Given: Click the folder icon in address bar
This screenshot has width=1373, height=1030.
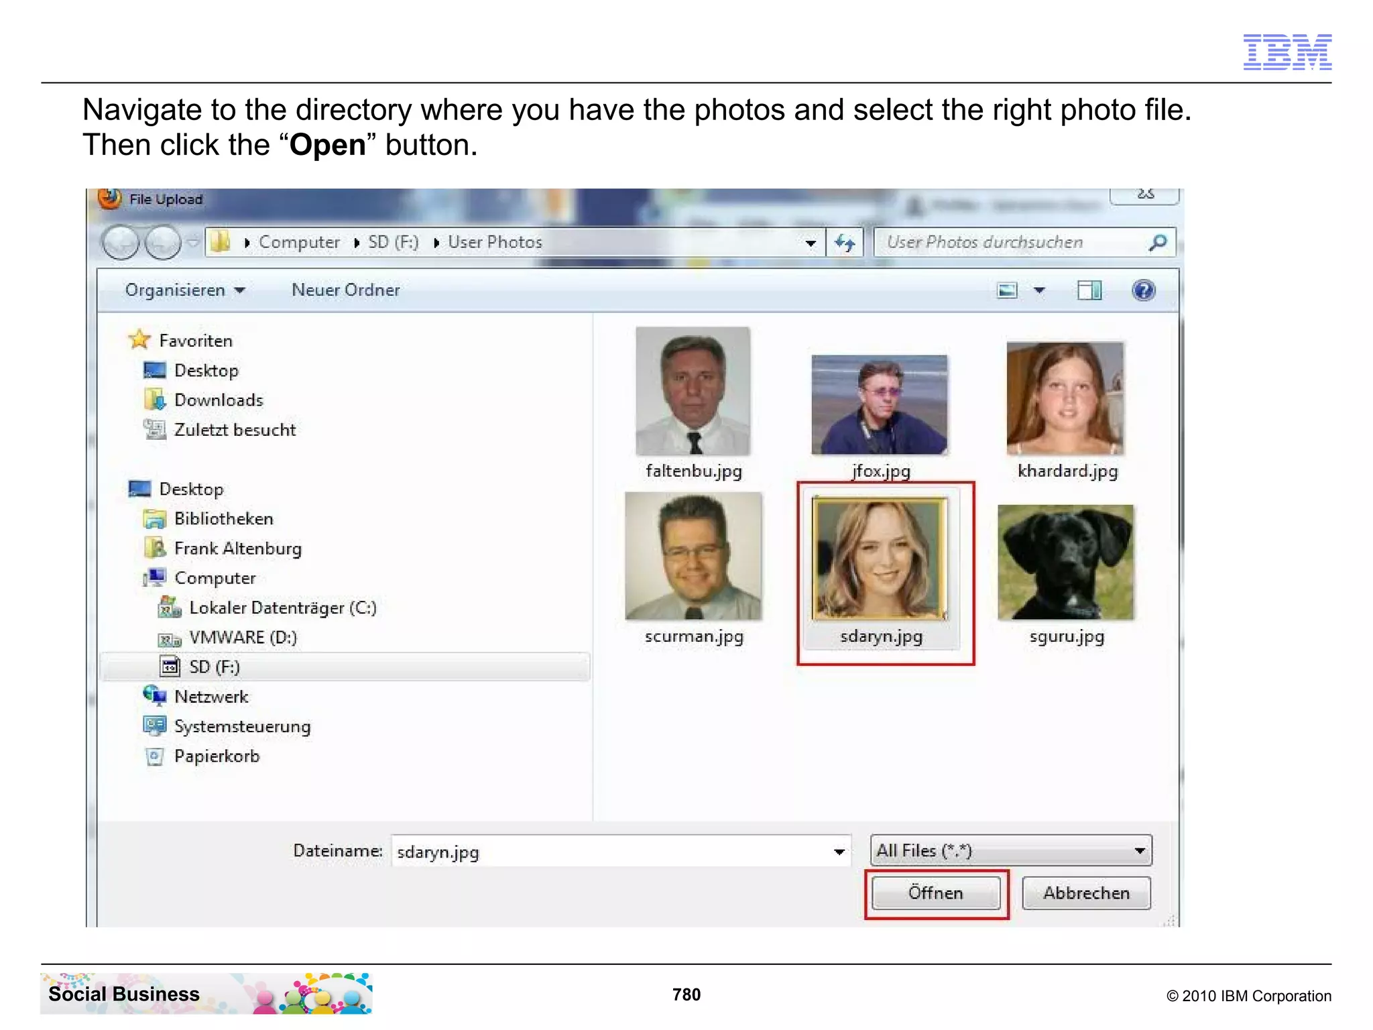Looking at the screenshot, I should click(219, 241).
